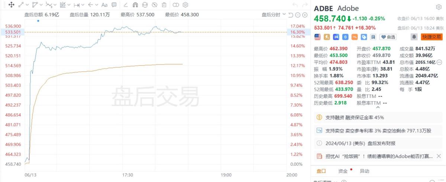Screen dimensions: 446x182
Task: Expand the line drawing tool dropdown
Action: pos(27,5)
